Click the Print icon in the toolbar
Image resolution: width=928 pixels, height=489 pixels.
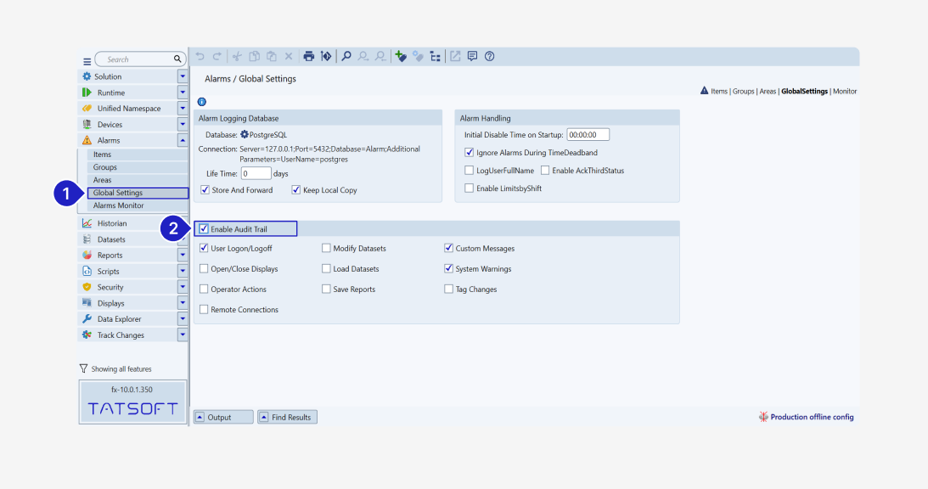(x=309, y=57)
